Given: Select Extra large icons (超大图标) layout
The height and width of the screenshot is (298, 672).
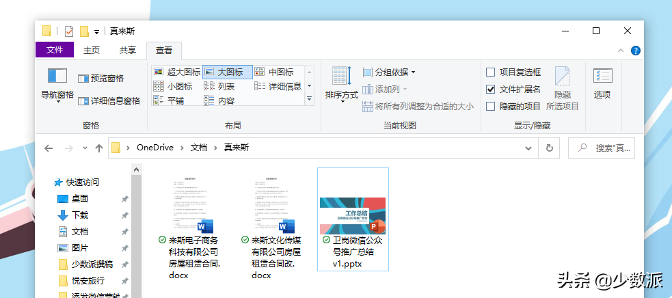Looking at the screenshot, I should 177,72.
